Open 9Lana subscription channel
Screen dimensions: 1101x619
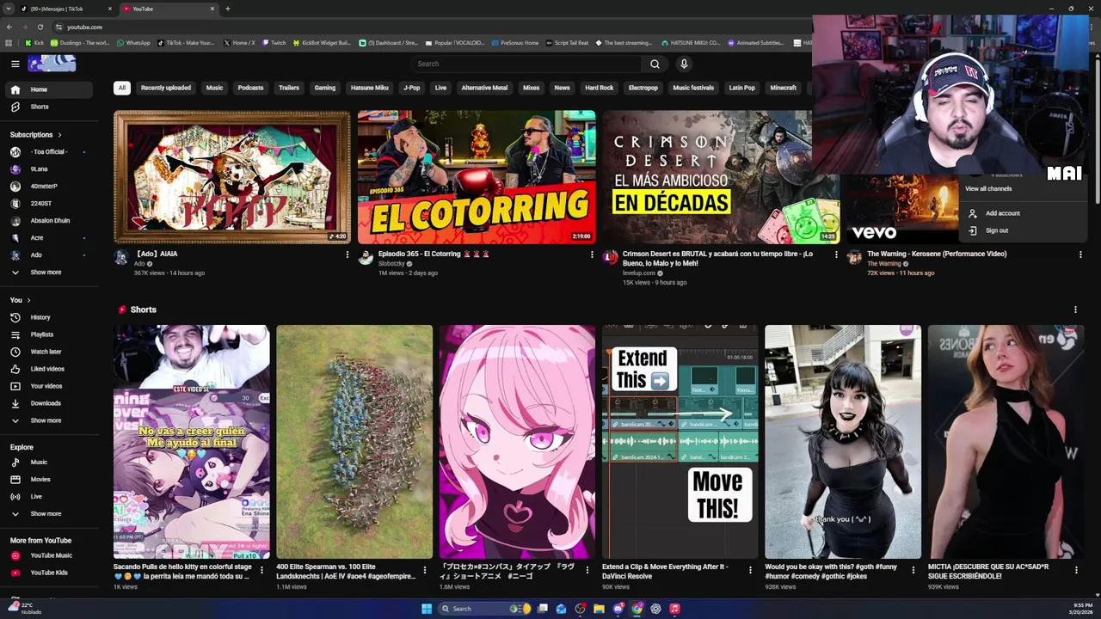pos(48,169)
